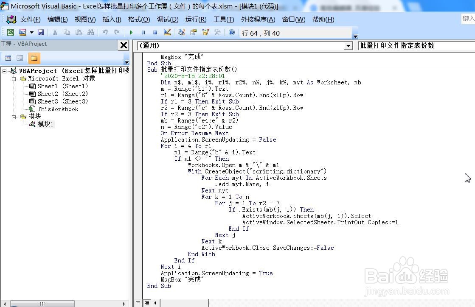Open the 窗口(W) menu
Viewport: 475px width, 307px height.
pyautogui.click(x=294, y=20)
